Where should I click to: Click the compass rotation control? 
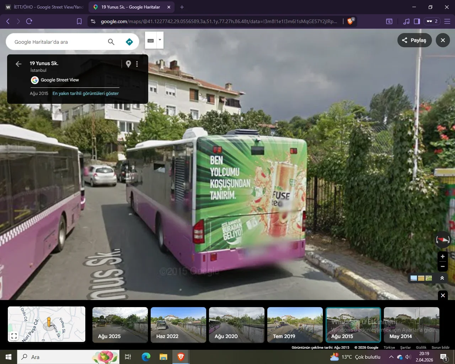(x=443, y=240)
